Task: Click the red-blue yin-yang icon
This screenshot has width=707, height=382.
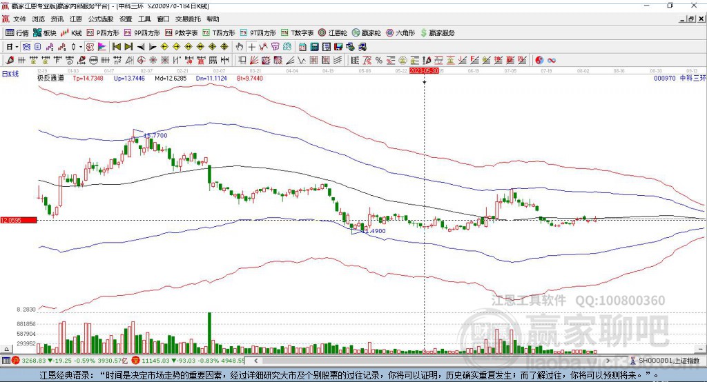Action: coord(539,61)
